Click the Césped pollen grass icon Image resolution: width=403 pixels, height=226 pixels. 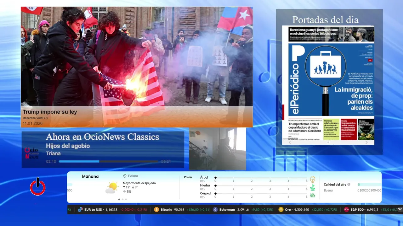pyautogui.click(x=313, y=195)
